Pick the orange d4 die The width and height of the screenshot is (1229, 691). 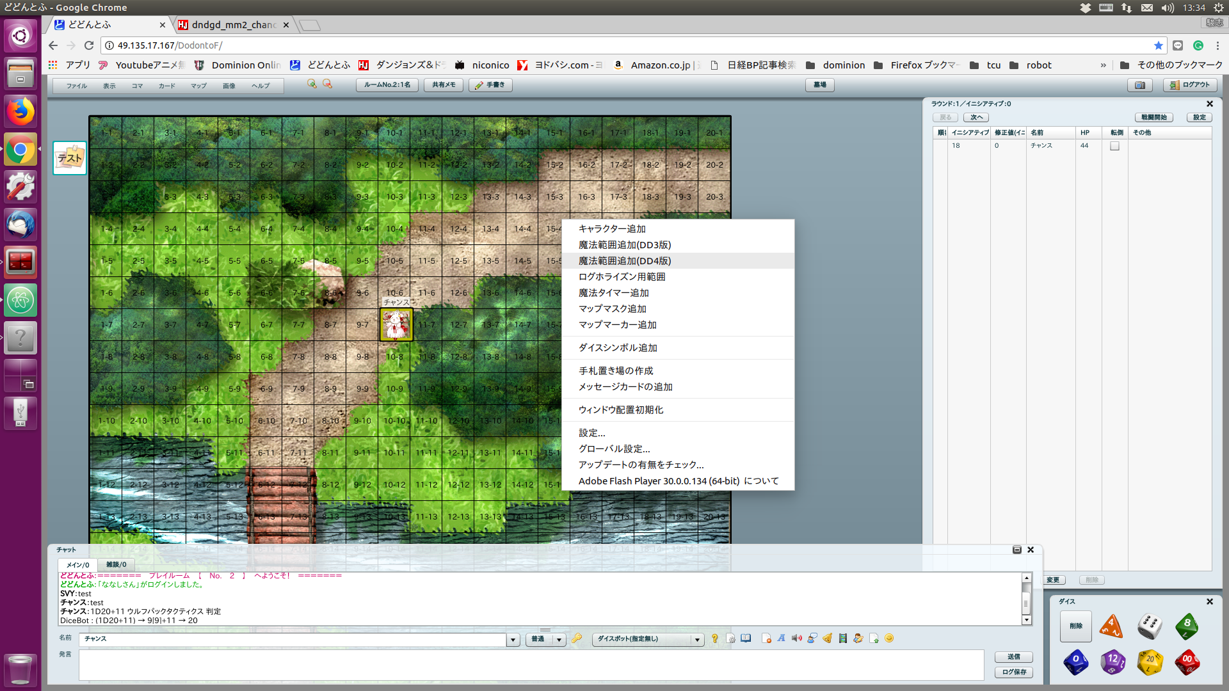(x=1111, y=626)
